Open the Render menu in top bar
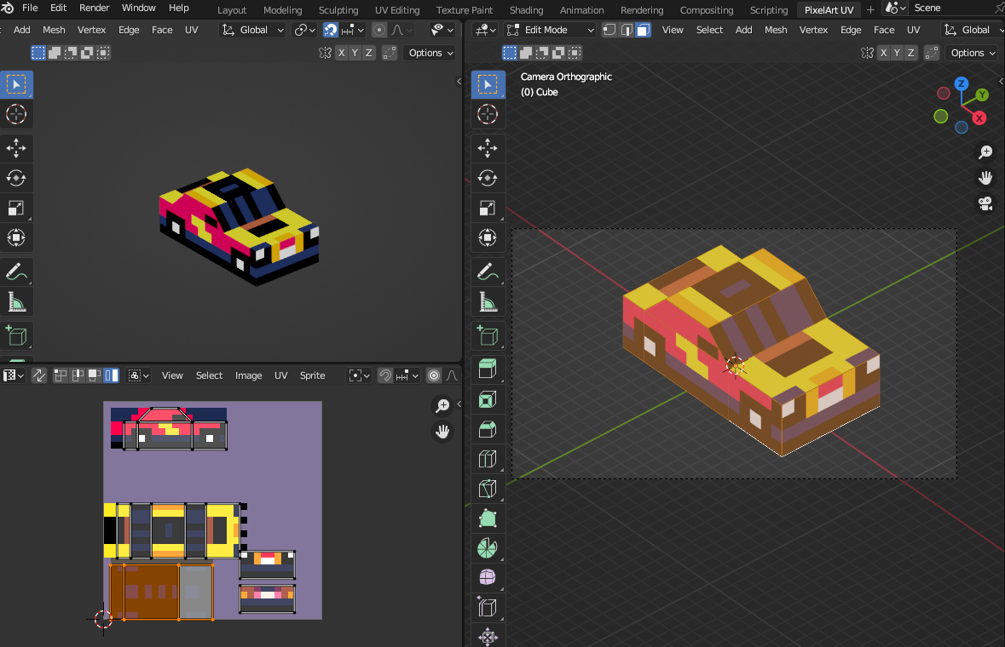The image size is (1005, 647). tap(94, 8)
